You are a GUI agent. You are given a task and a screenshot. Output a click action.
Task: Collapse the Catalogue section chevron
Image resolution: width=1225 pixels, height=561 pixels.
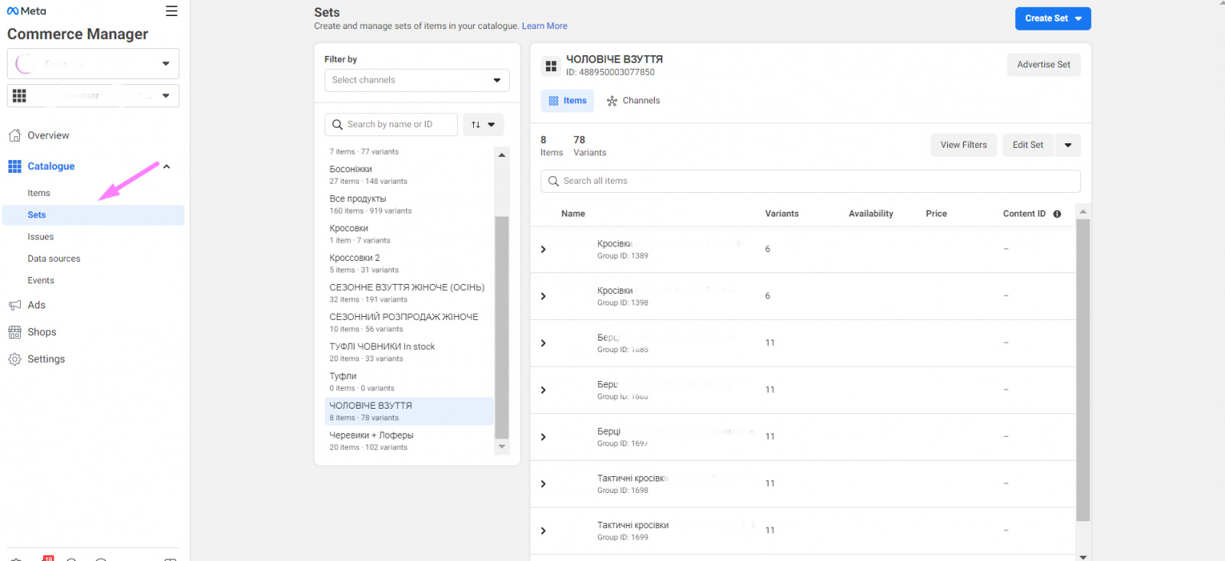tap(166, 166)
